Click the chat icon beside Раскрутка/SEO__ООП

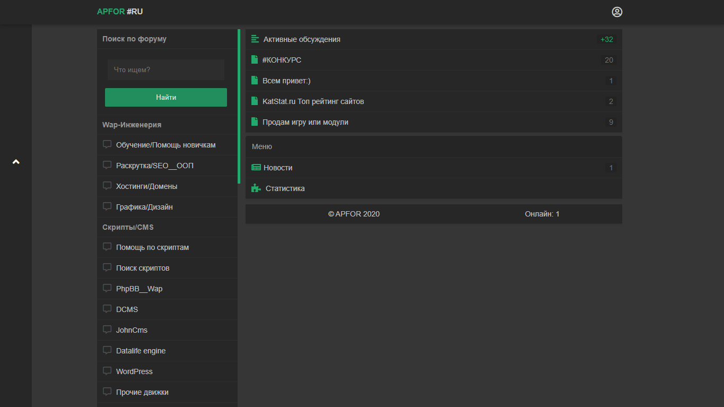click(107, 165)
